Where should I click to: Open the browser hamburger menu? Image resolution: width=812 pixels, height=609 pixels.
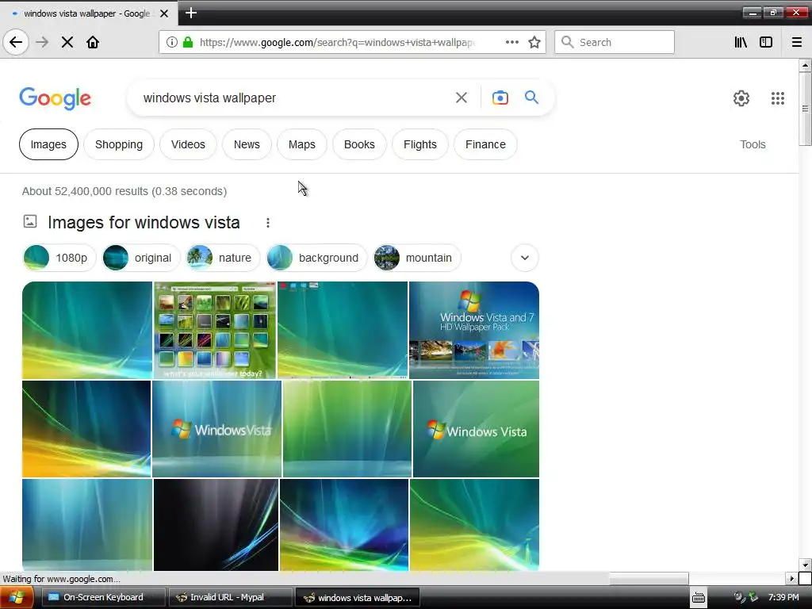pyautogui.click(x=796, y=42)
